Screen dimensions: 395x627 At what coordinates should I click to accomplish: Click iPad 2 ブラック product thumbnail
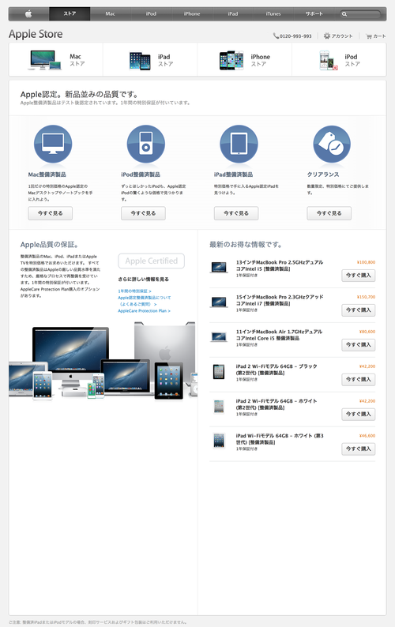[x=219, y=371]
